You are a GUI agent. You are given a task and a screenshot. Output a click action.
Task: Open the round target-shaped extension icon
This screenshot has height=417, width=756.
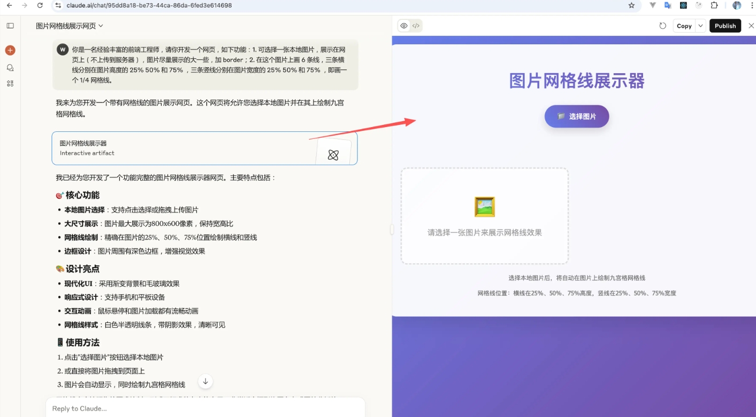click(699, 5)
